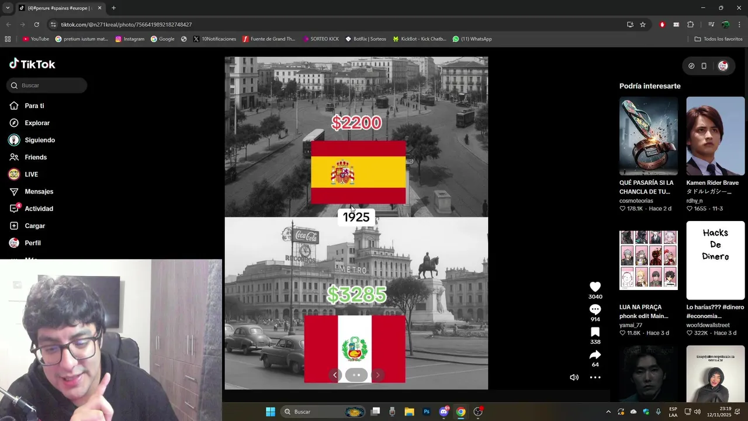Open the new tab plus button

click(113, 8)
